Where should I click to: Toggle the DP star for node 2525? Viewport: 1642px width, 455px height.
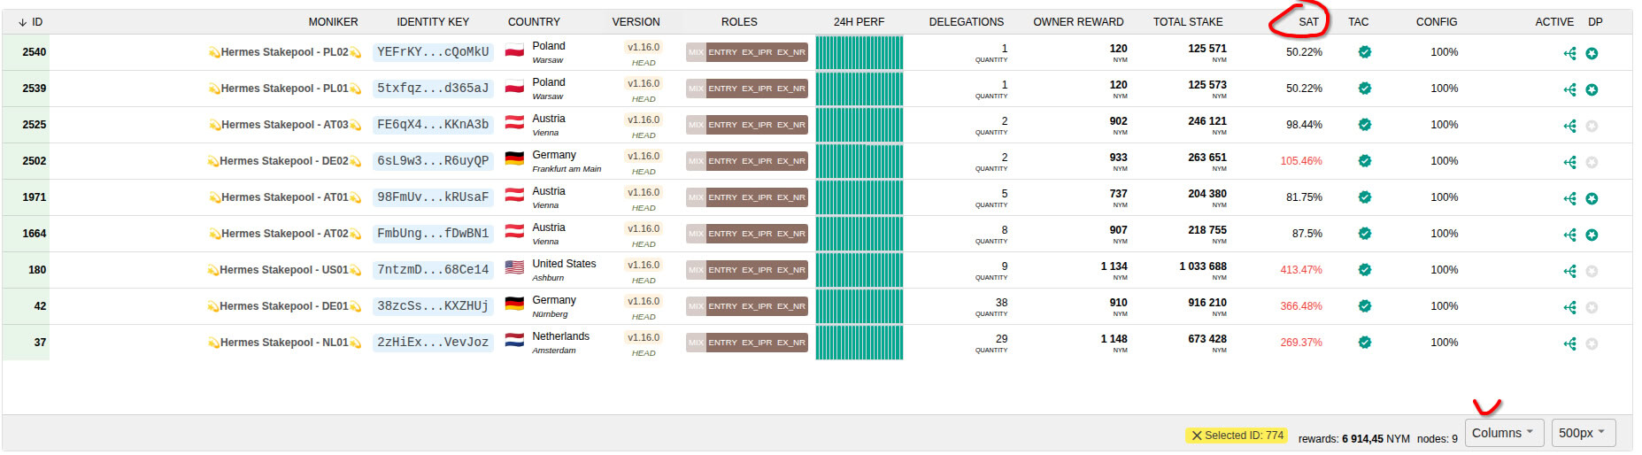click(1592, 127)
